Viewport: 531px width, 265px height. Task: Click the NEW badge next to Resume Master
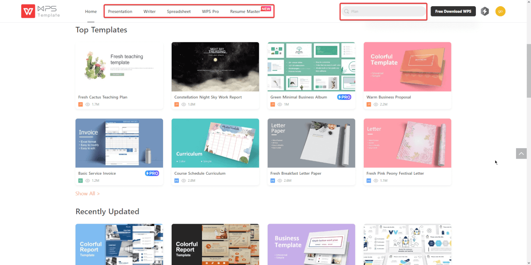point(266,8)
